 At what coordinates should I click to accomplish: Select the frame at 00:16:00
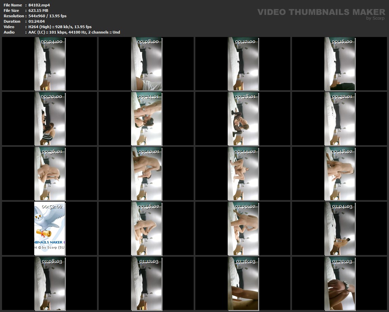(340, 64)
